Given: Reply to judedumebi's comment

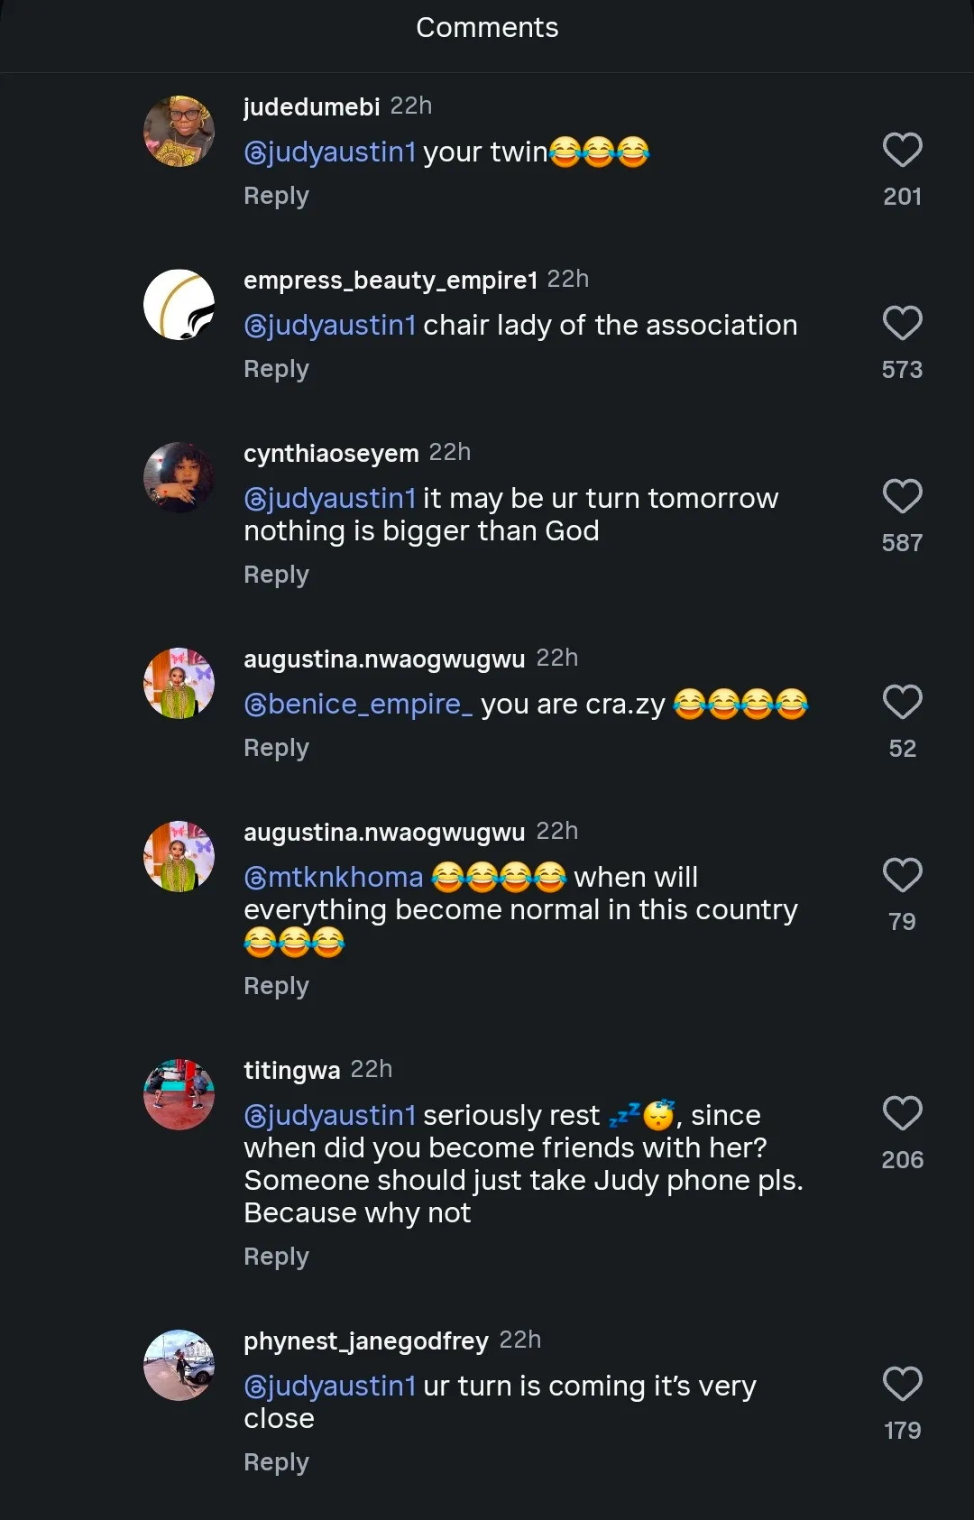Looking at the screenshot, I should 276,196.
